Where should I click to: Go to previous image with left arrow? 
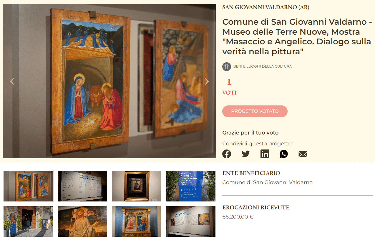point(12,81)
